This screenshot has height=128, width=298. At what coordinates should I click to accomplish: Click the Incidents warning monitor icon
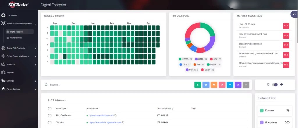pos(3,64)
